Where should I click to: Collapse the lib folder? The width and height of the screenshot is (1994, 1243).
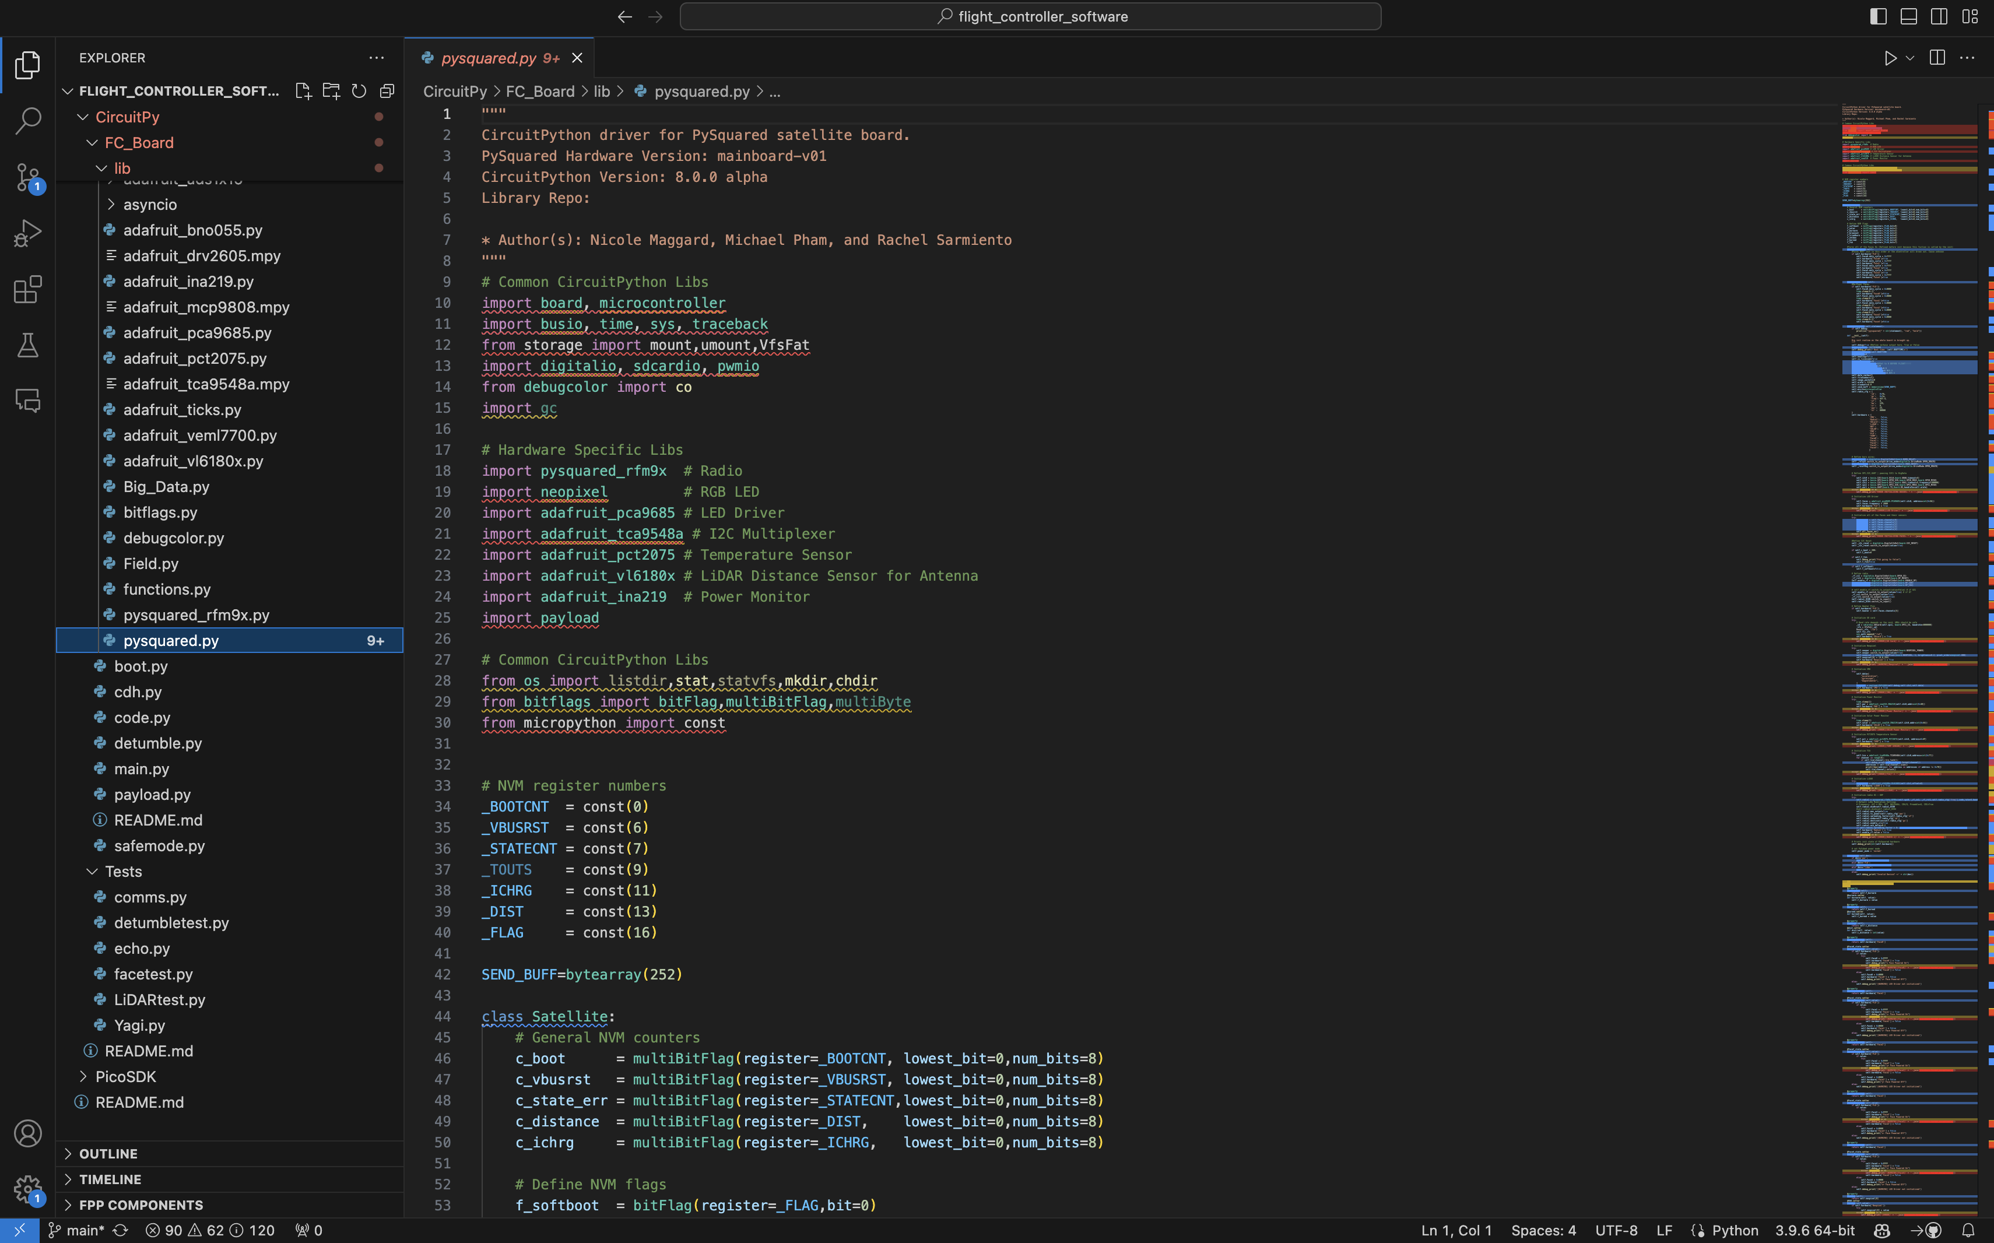tap(122, 168)
